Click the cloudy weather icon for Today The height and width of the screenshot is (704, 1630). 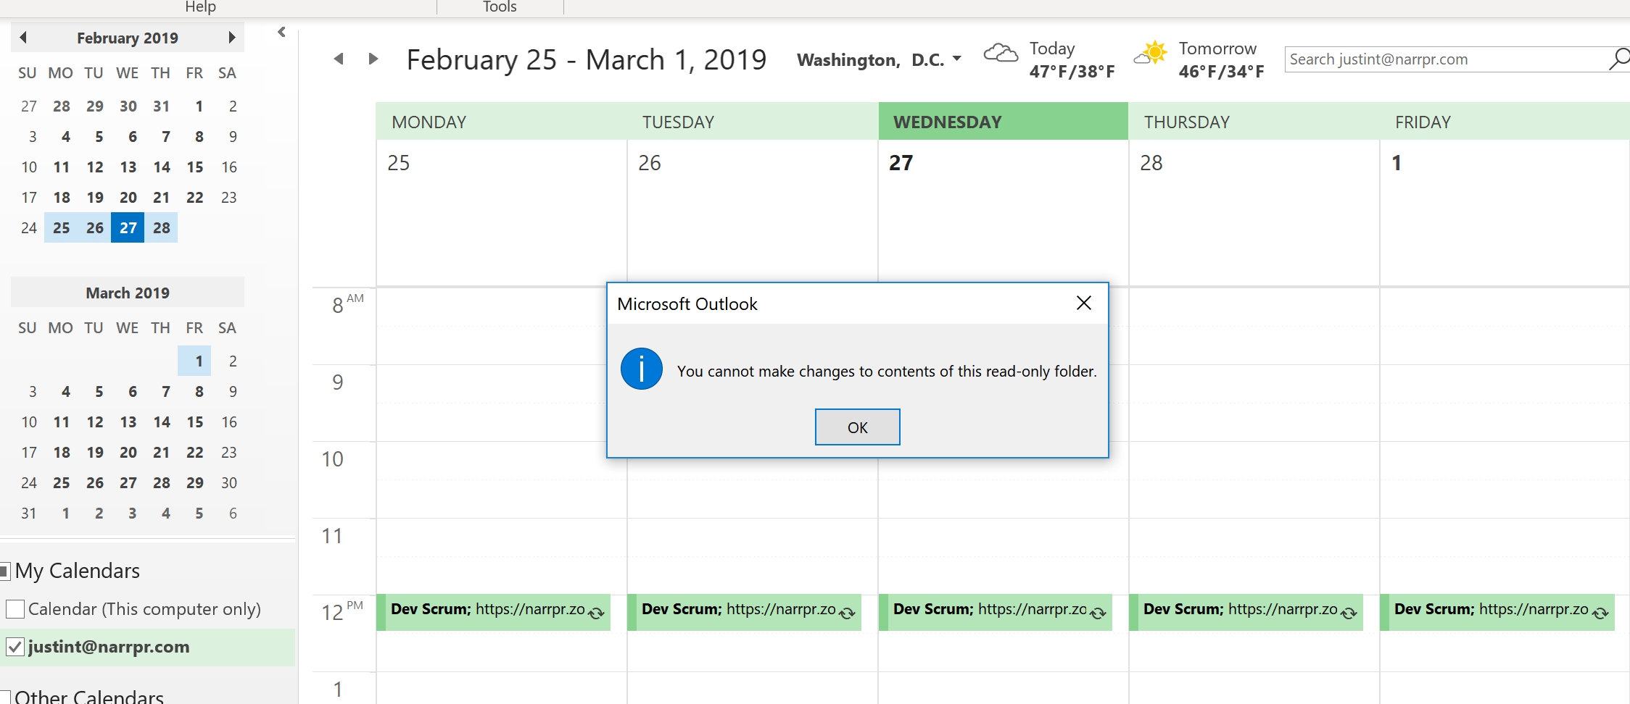click(x=1001, y=53)
